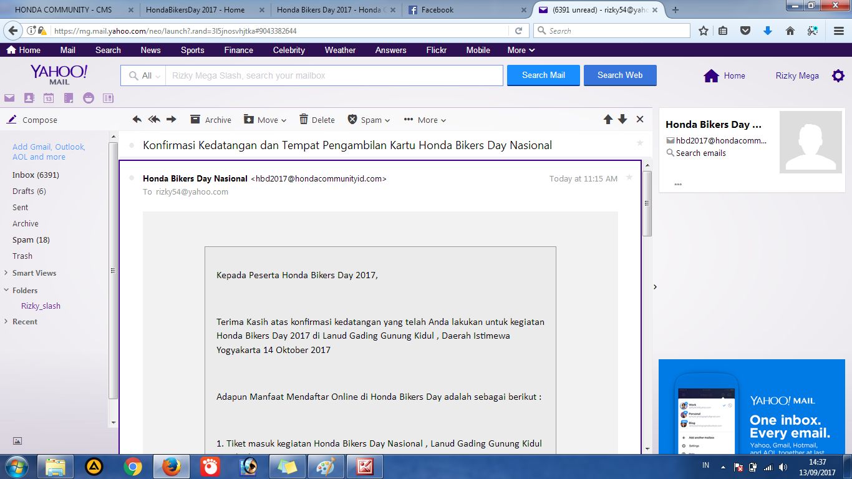Go to next message with the down arrow

[x=622, y=119]
